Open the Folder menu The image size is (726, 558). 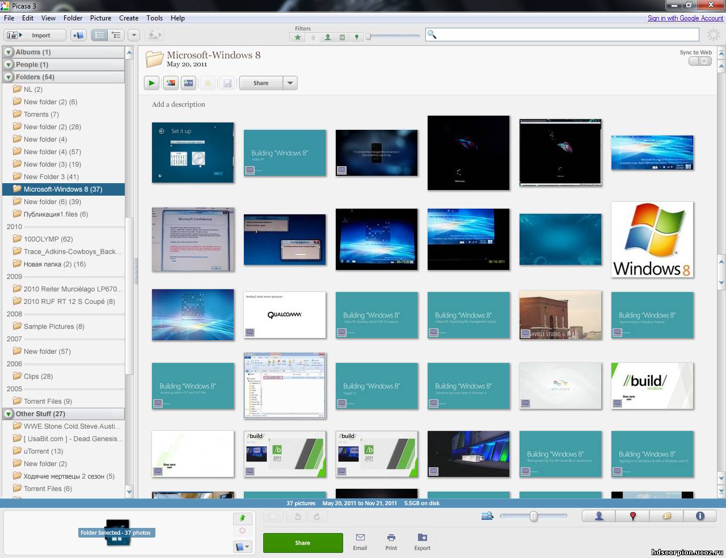(73, 18)
